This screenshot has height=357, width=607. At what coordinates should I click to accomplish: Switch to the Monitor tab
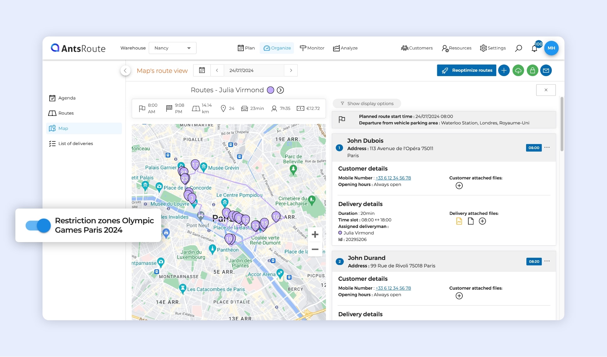point(312,48)
